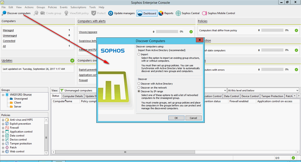Click the Unassigned group folder icon
301x162 pixels.
click(x=11, y=99)
